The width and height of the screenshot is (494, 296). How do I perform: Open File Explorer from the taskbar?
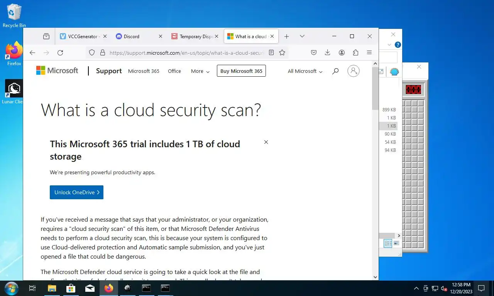pyautogui.click(x=52, y=288)
